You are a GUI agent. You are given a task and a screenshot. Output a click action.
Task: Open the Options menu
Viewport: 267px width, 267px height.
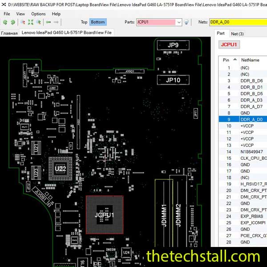point(38,14)
